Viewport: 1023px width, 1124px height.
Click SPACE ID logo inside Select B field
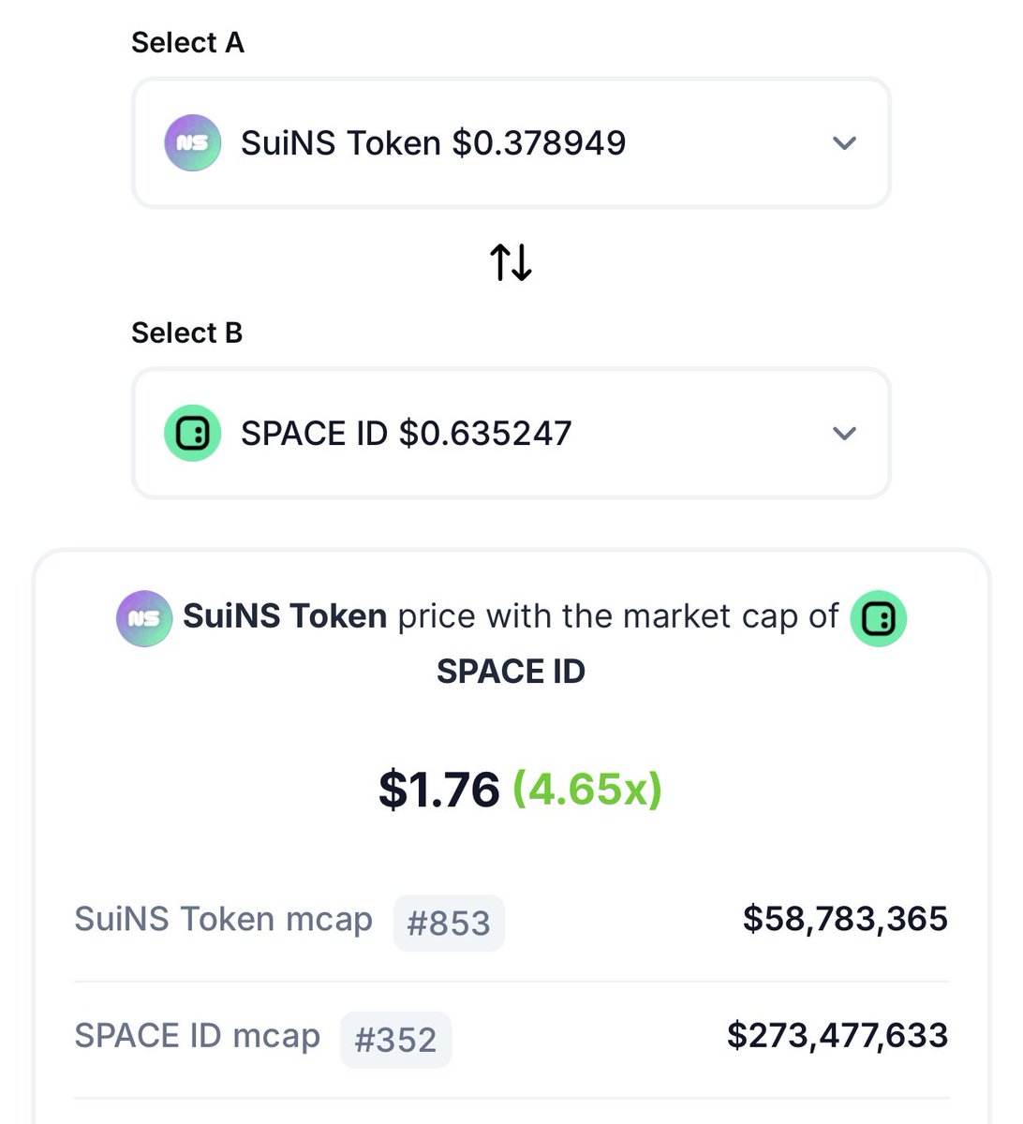click(x=193, y=433)
